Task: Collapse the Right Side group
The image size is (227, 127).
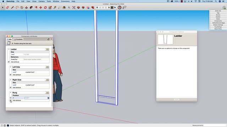Action: click(x=11, y=80)
